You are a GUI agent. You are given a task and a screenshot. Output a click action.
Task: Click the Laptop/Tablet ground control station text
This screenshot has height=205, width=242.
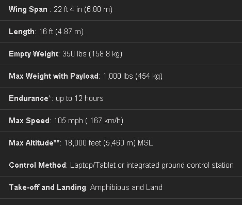[152, 165]
